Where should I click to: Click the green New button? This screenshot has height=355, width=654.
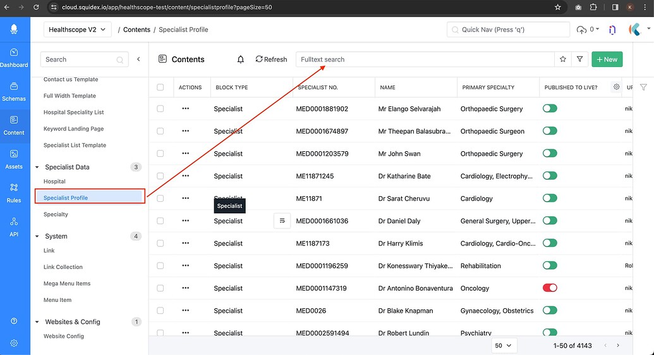click(607, 59)
